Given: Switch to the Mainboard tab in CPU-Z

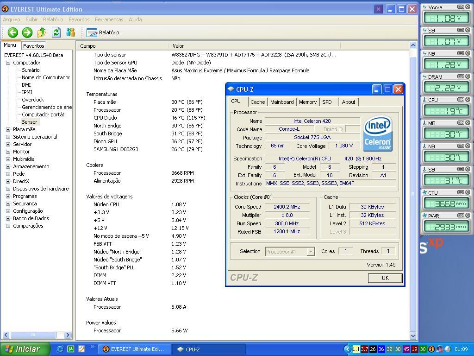Looking at the screenshot, I should (x=282, y=102).
